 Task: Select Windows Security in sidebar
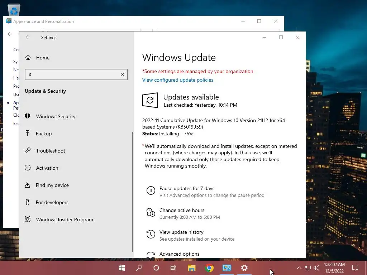point(56,116)
